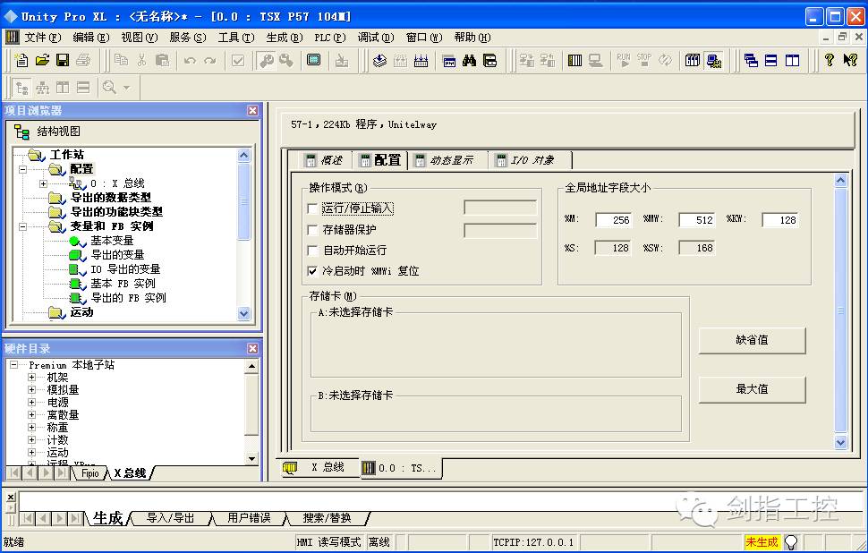The height and width of the screenshot is (553, 868).
Task: Click the Analyze project stacked-download icon
Action: (x=379, y=60)
